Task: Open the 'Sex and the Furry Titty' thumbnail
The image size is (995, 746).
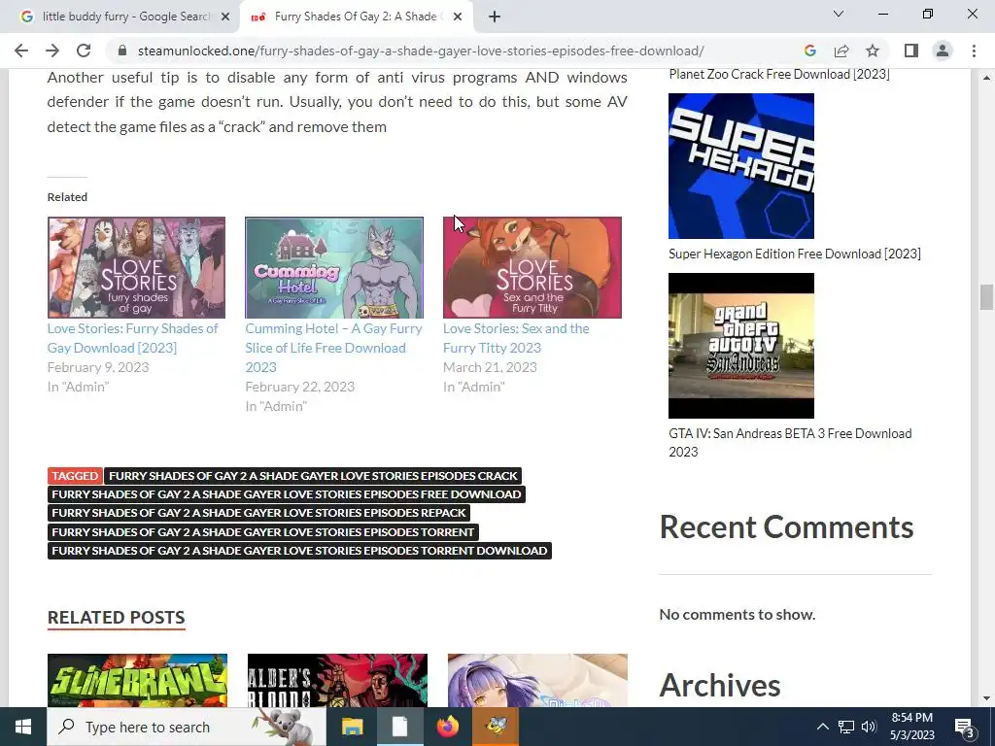Action: pyautogui.click(x=532, y=267)
